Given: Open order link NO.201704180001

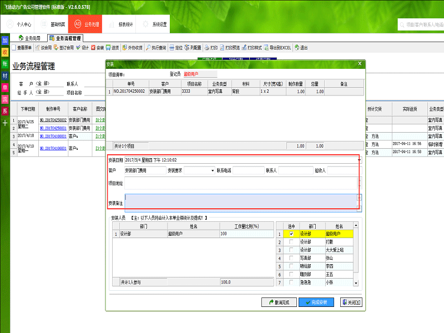Looking at the screenshot, I should (x=53, y=136).
